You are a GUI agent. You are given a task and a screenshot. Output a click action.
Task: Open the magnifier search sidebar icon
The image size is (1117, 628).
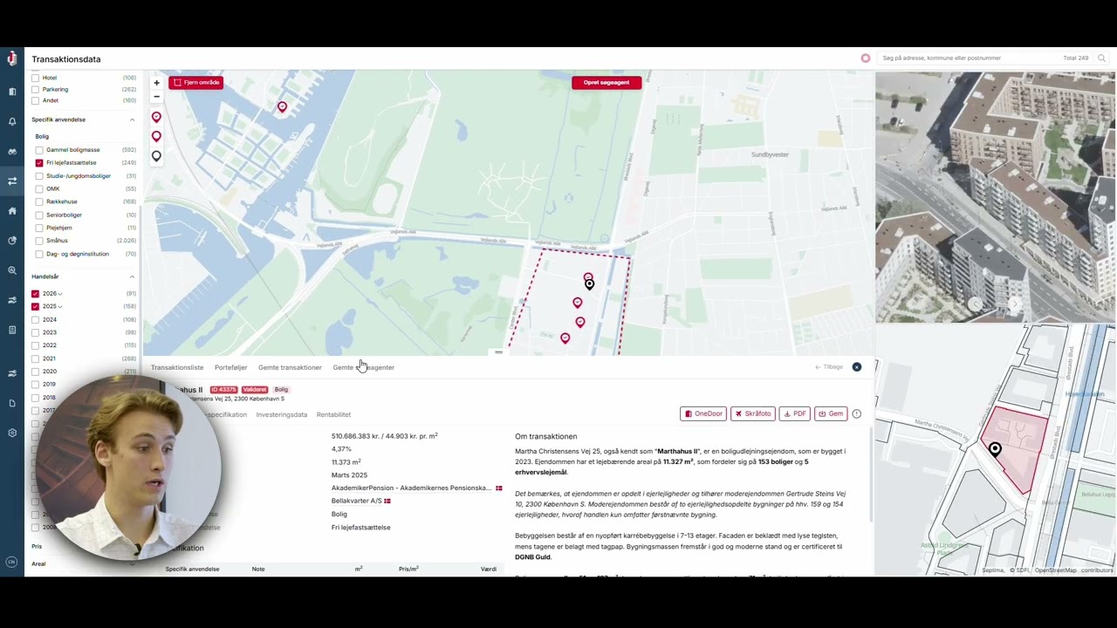pos(12,270)
